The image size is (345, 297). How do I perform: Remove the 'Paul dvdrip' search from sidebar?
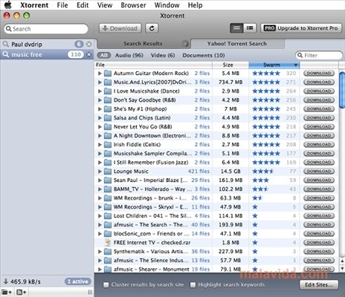click(88, 45)
